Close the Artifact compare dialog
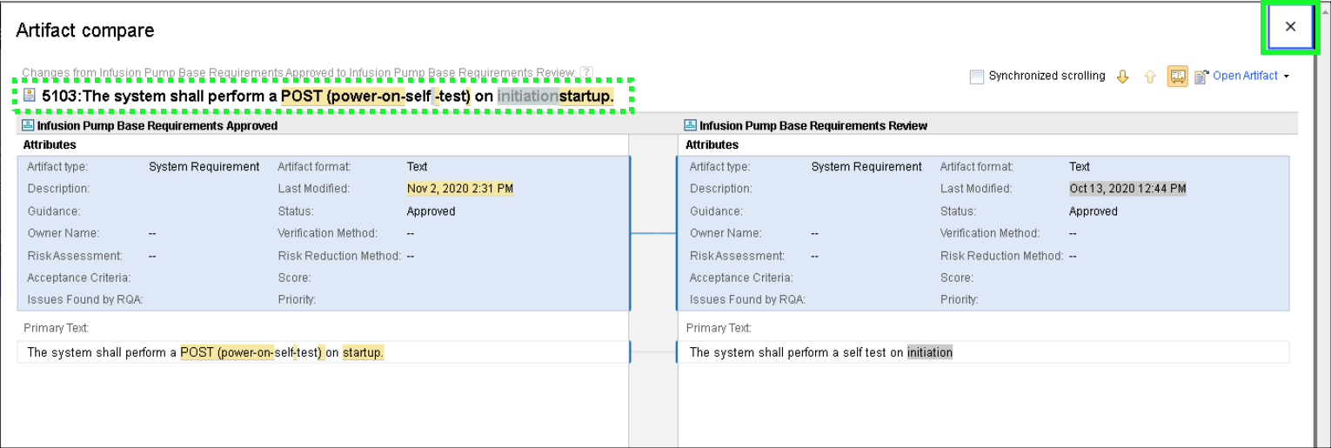Viewport: 1331px width, 448px height. (x=1290, y=26)
